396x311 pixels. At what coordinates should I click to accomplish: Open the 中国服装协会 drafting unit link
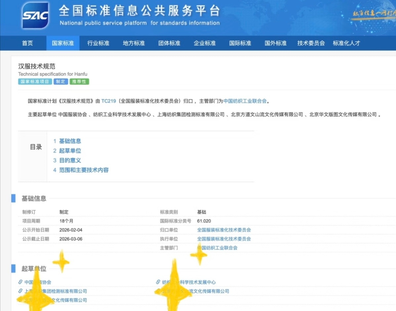(x=38, y=282)
